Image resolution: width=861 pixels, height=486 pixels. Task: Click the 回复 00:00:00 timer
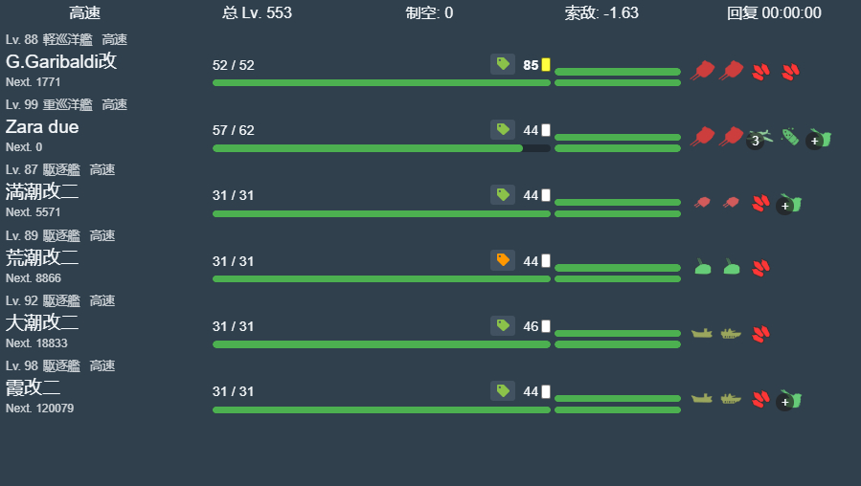pos(774,12)
